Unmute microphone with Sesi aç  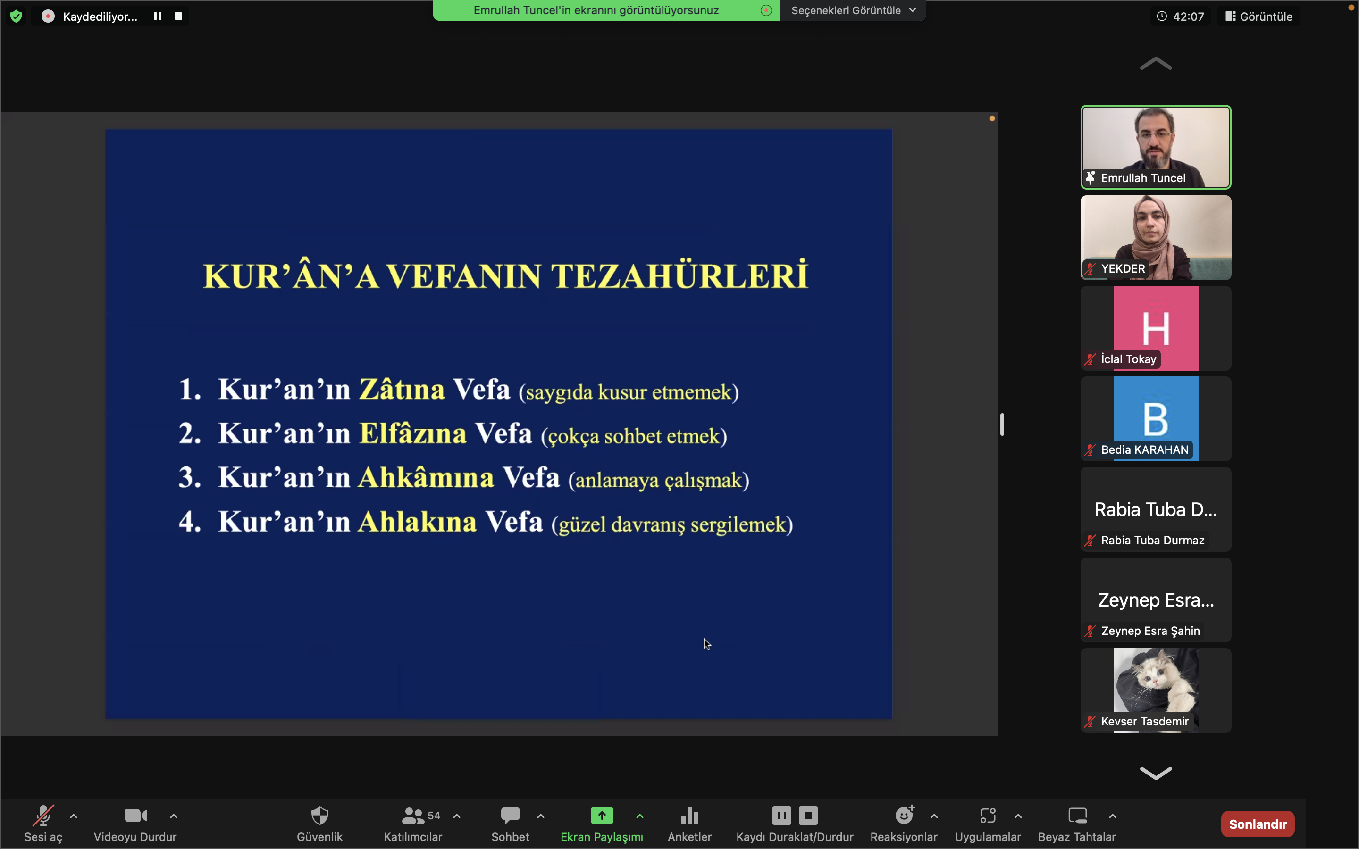43,823
